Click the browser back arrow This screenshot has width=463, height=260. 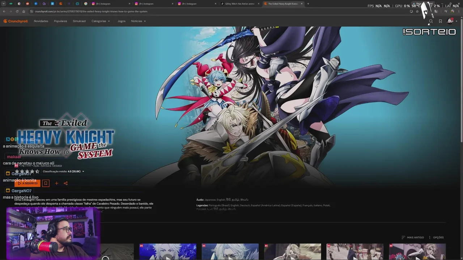pyautogui.click(x=4, y=12)
